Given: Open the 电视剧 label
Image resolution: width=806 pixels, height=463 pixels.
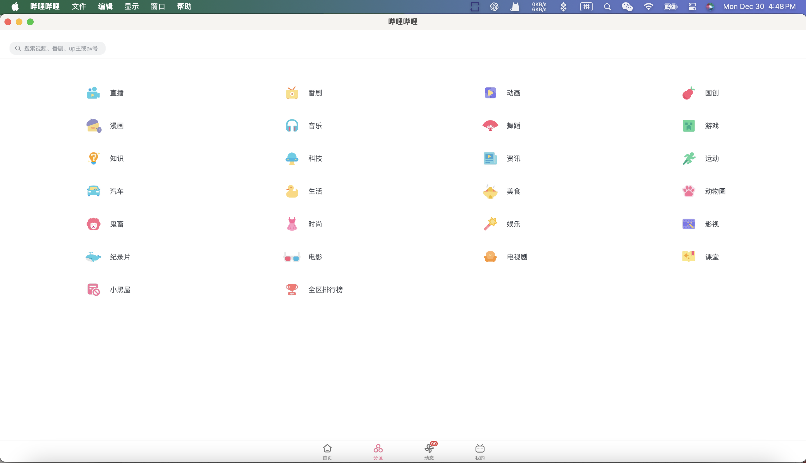Looking at the screenshot, I should (x=517, y=257).
